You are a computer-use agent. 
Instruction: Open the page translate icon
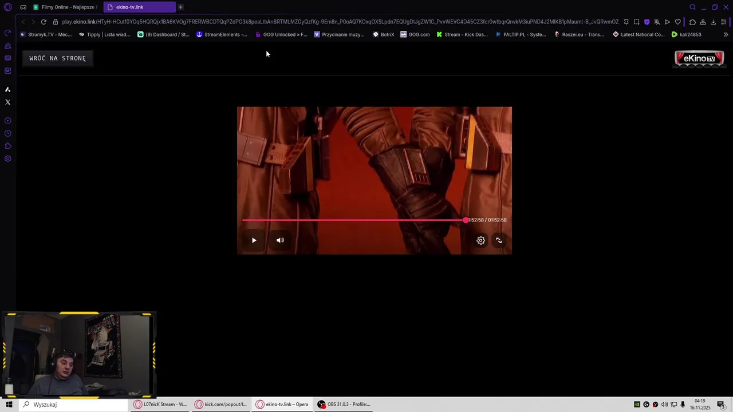tap(657, 22)
